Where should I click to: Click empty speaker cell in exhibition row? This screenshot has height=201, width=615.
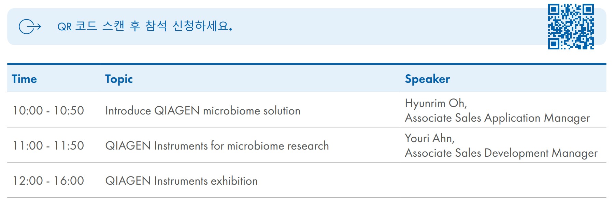pyautogui.click(x=503, y=180)
